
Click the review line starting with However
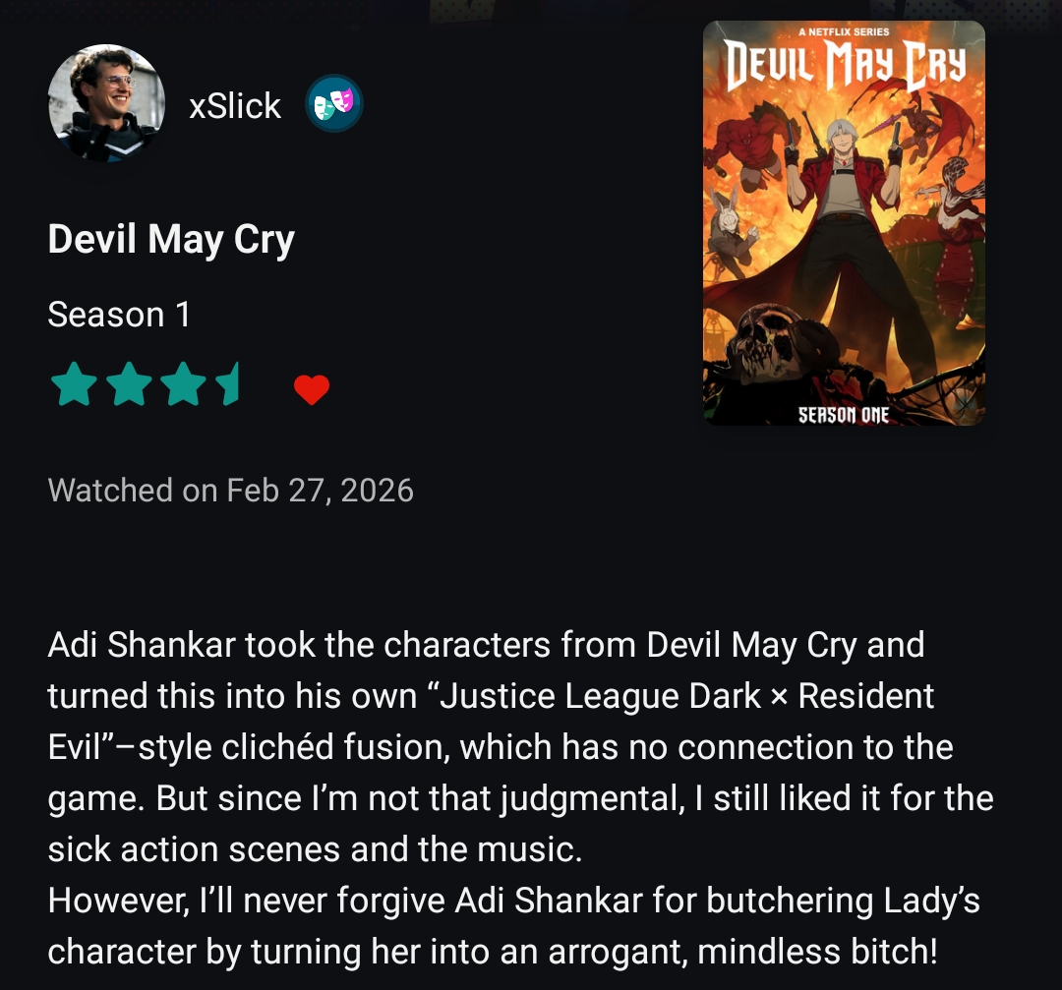click(x=514, y=901)
